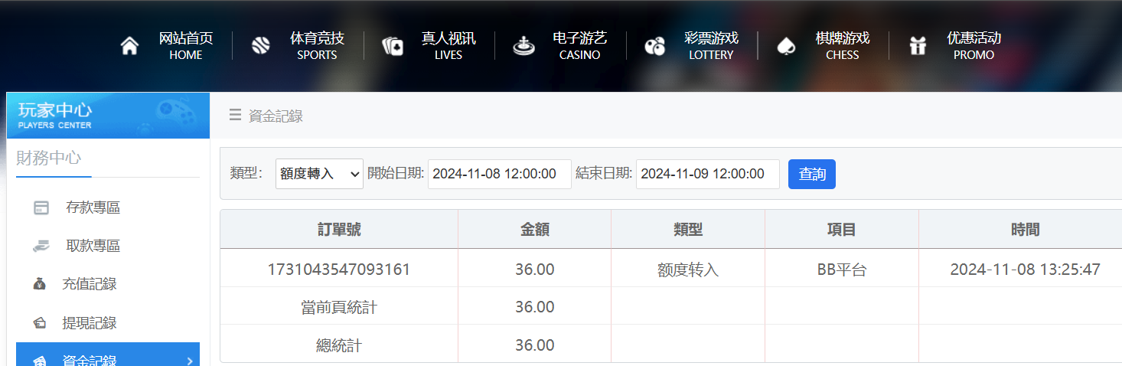Click the playing cards icon for 真人视讯
The image size is (1122, 366).
[393, 47]
